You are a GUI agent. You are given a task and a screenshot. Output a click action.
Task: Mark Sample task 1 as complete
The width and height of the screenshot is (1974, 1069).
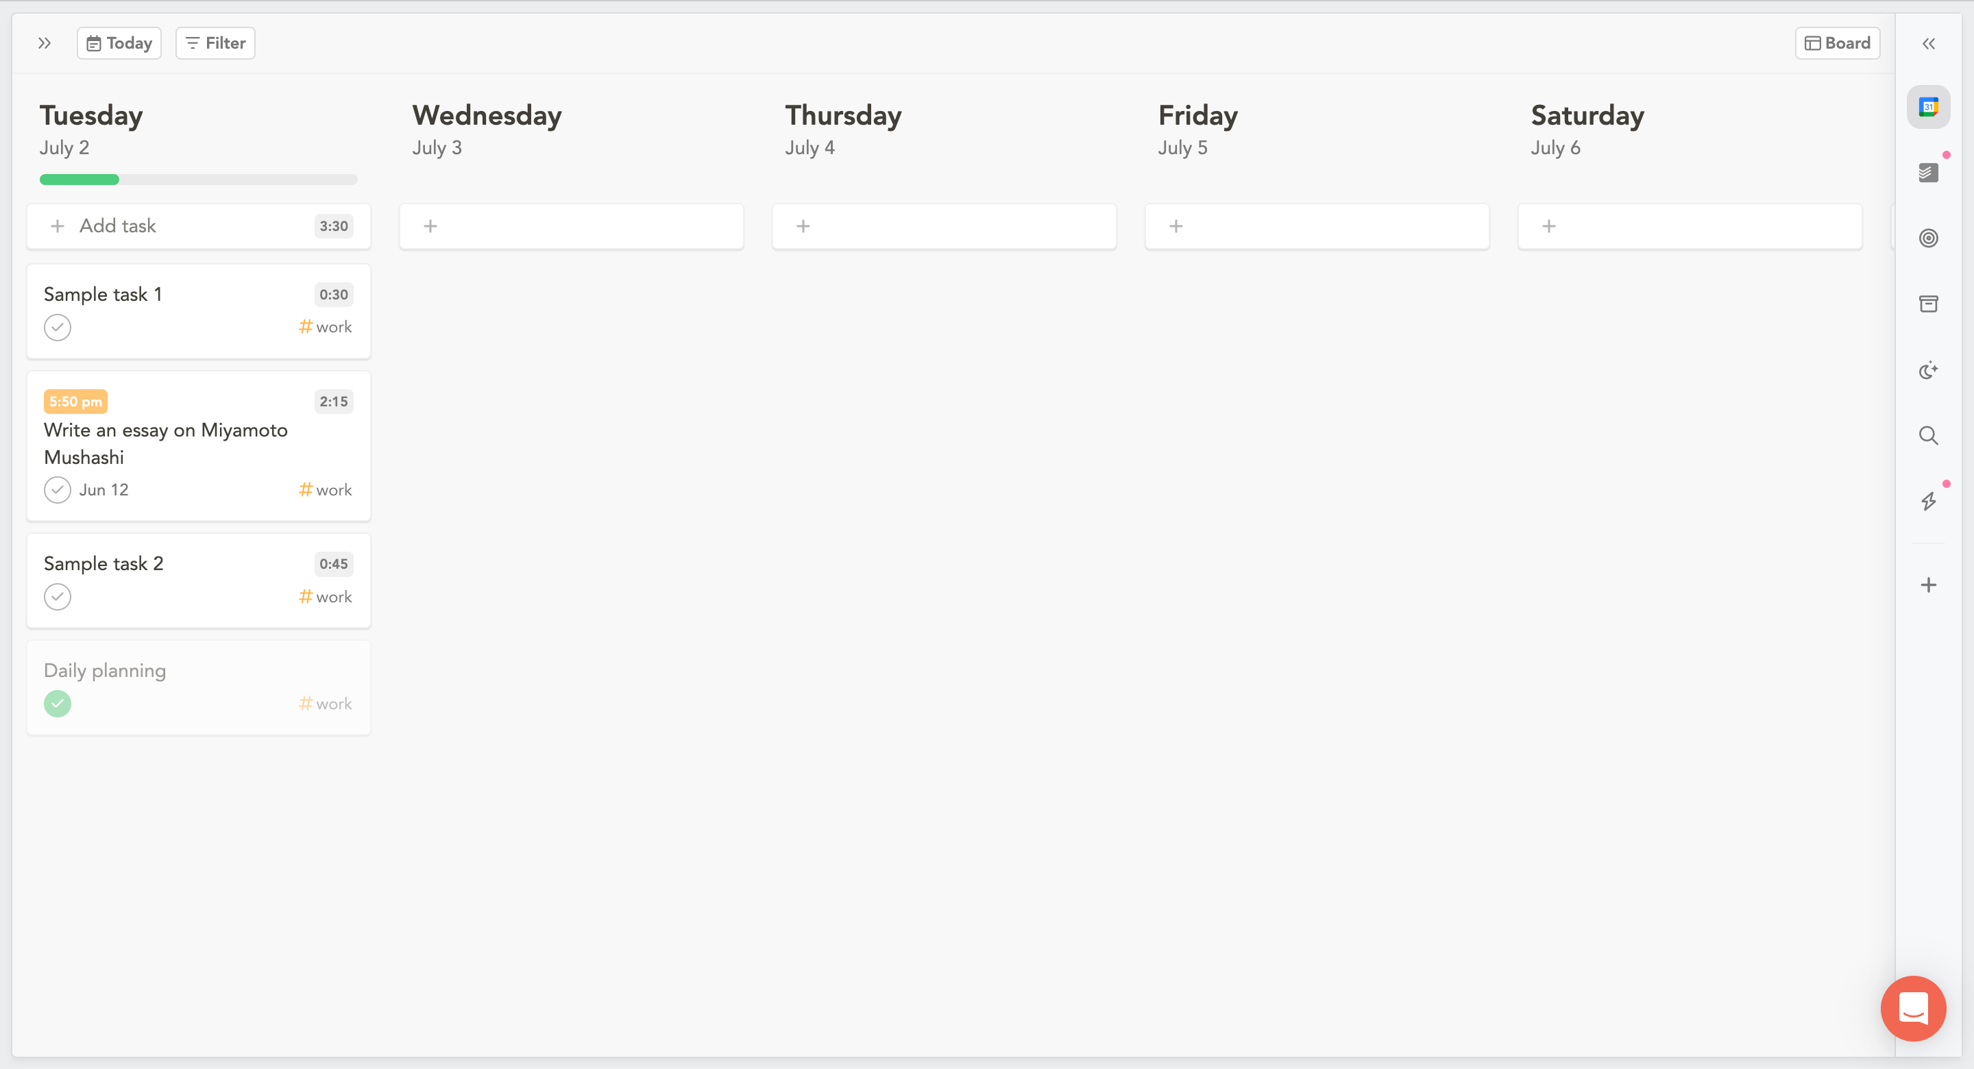coord(58,328)
